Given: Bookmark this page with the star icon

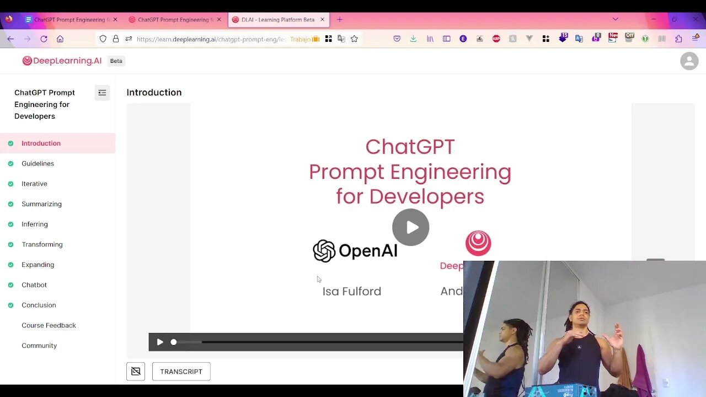Looking at the screenshot, I should (x=354, y=39).
